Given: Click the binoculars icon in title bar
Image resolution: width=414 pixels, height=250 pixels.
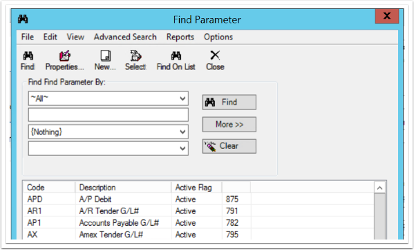Looking at the screenshot, I should [23, 19].
